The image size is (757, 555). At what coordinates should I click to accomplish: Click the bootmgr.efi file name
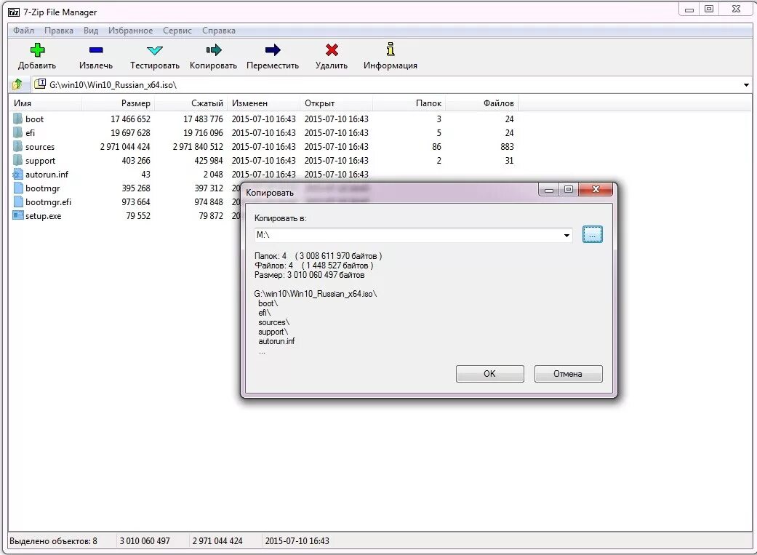(48, 202)
